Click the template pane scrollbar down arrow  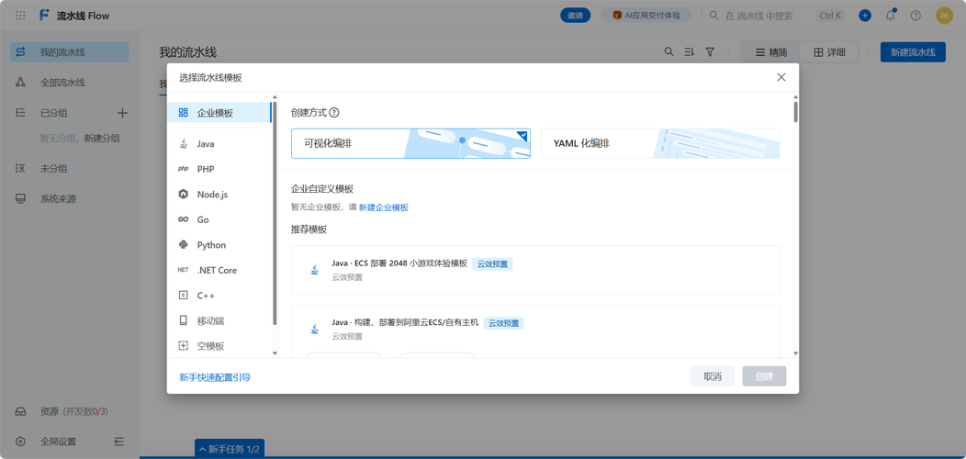click(796, 353)
